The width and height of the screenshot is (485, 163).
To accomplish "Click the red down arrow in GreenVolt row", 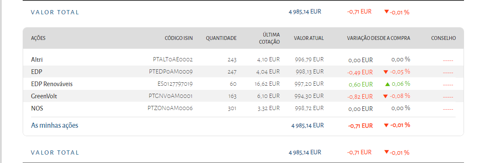I will point(385,97).
